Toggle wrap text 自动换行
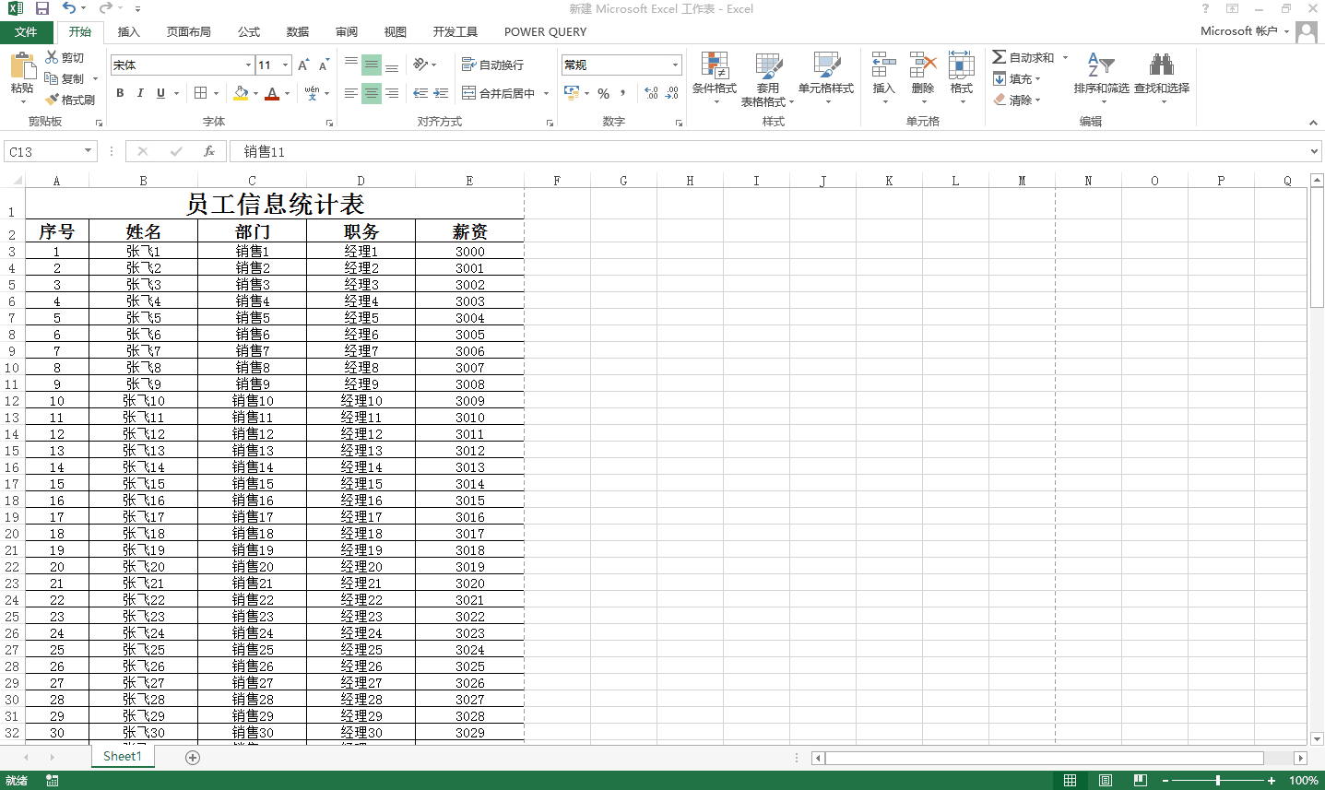This screenshot has height=790, width=1325. (x=492, y=65)
